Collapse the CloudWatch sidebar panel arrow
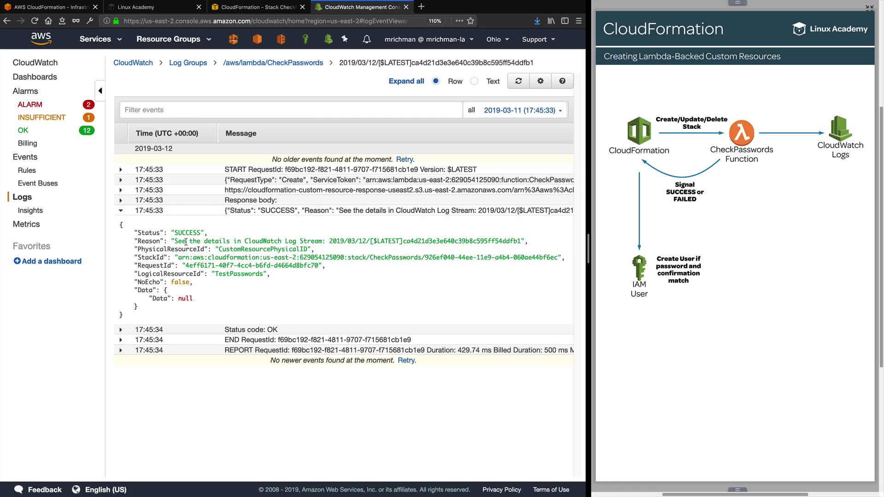 click(100, 91)
